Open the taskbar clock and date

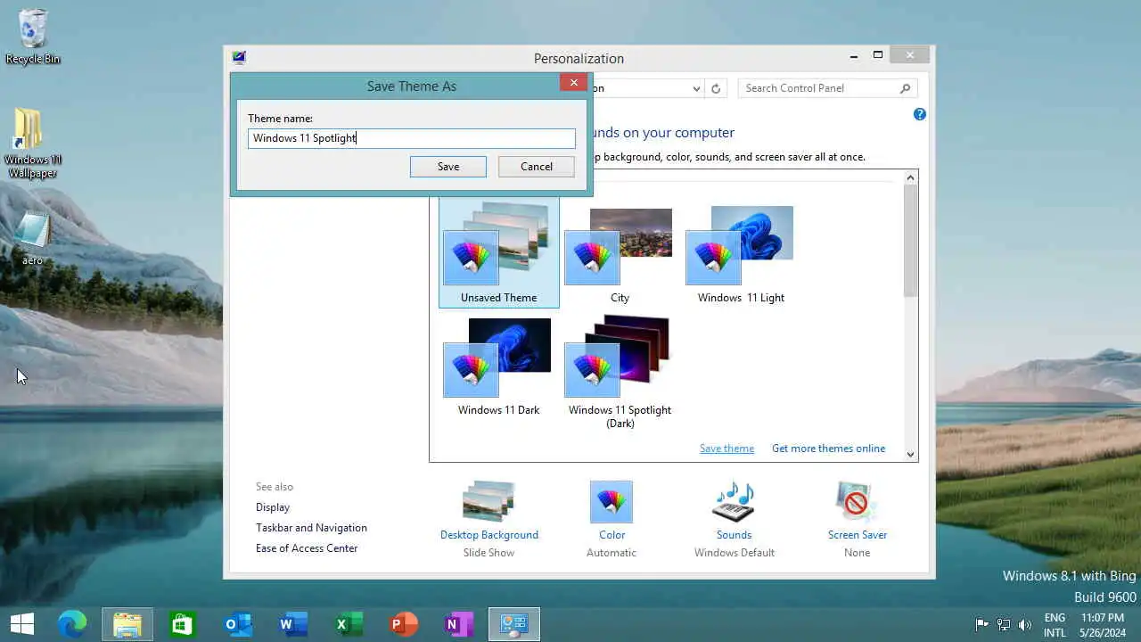tap(1103, 625)
